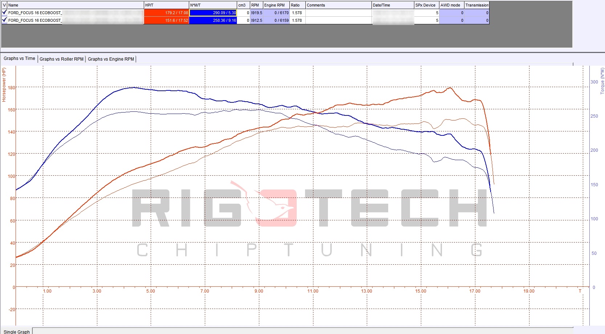Uncheck the run with 151.6 HP
This screenshot has height=334, width=605.
(x=4, y=20)
